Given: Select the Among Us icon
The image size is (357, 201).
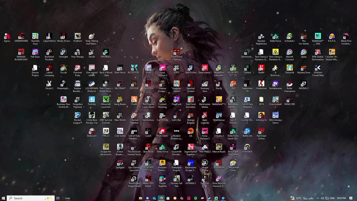Looking at the screenshot, I should tap(261, 117).
